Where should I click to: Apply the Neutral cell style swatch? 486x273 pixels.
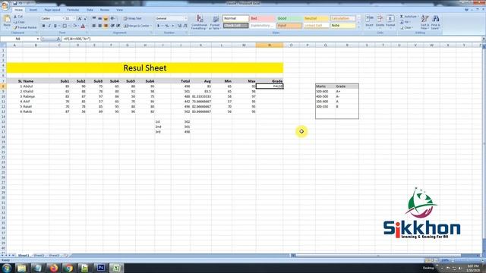[x=316, y=18]
